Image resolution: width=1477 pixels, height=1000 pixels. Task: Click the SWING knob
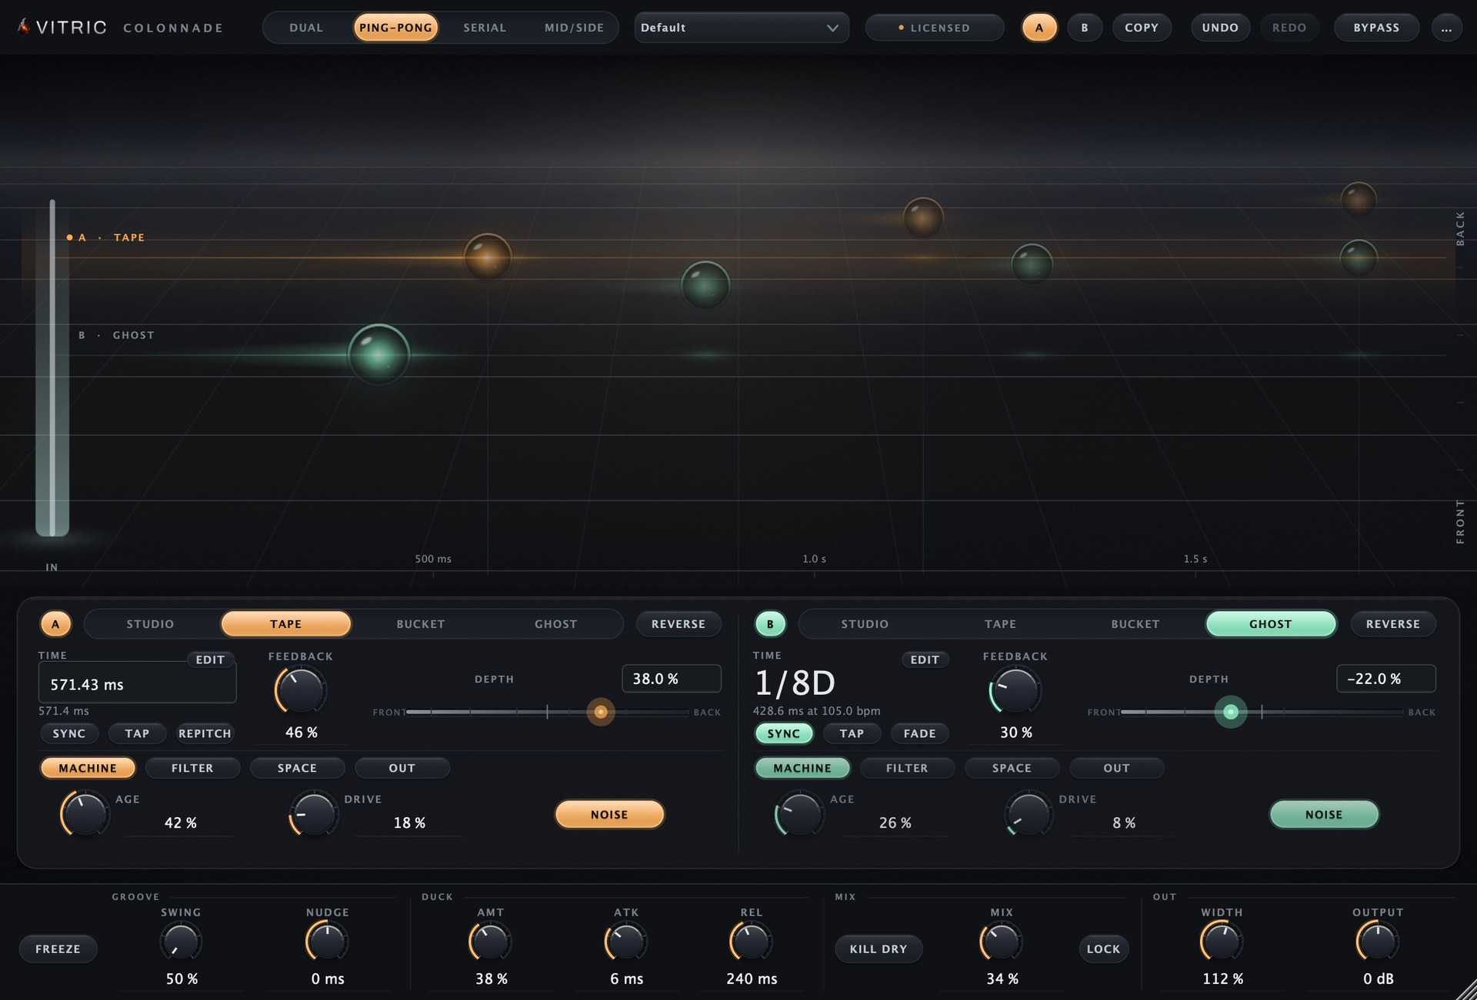coord(181,942)
